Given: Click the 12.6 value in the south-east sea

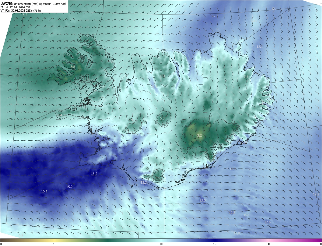Looking at the screenshot, I should 267,222.
